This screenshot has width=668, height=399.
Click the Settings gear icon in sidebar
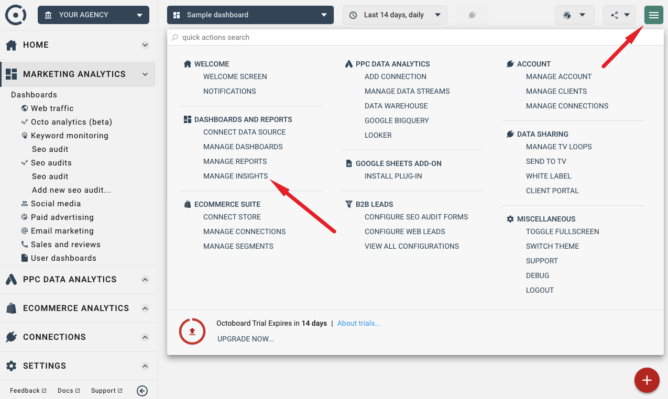point(11,366)
